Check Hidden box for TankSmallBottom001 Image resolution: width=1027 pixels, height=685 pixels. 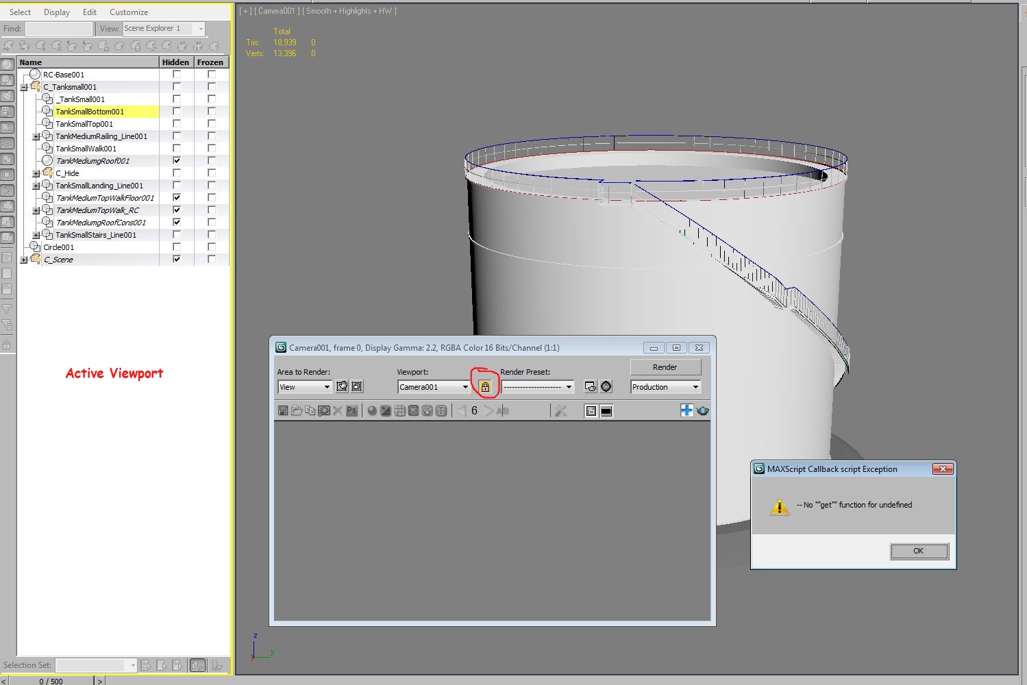pos(177,112)
